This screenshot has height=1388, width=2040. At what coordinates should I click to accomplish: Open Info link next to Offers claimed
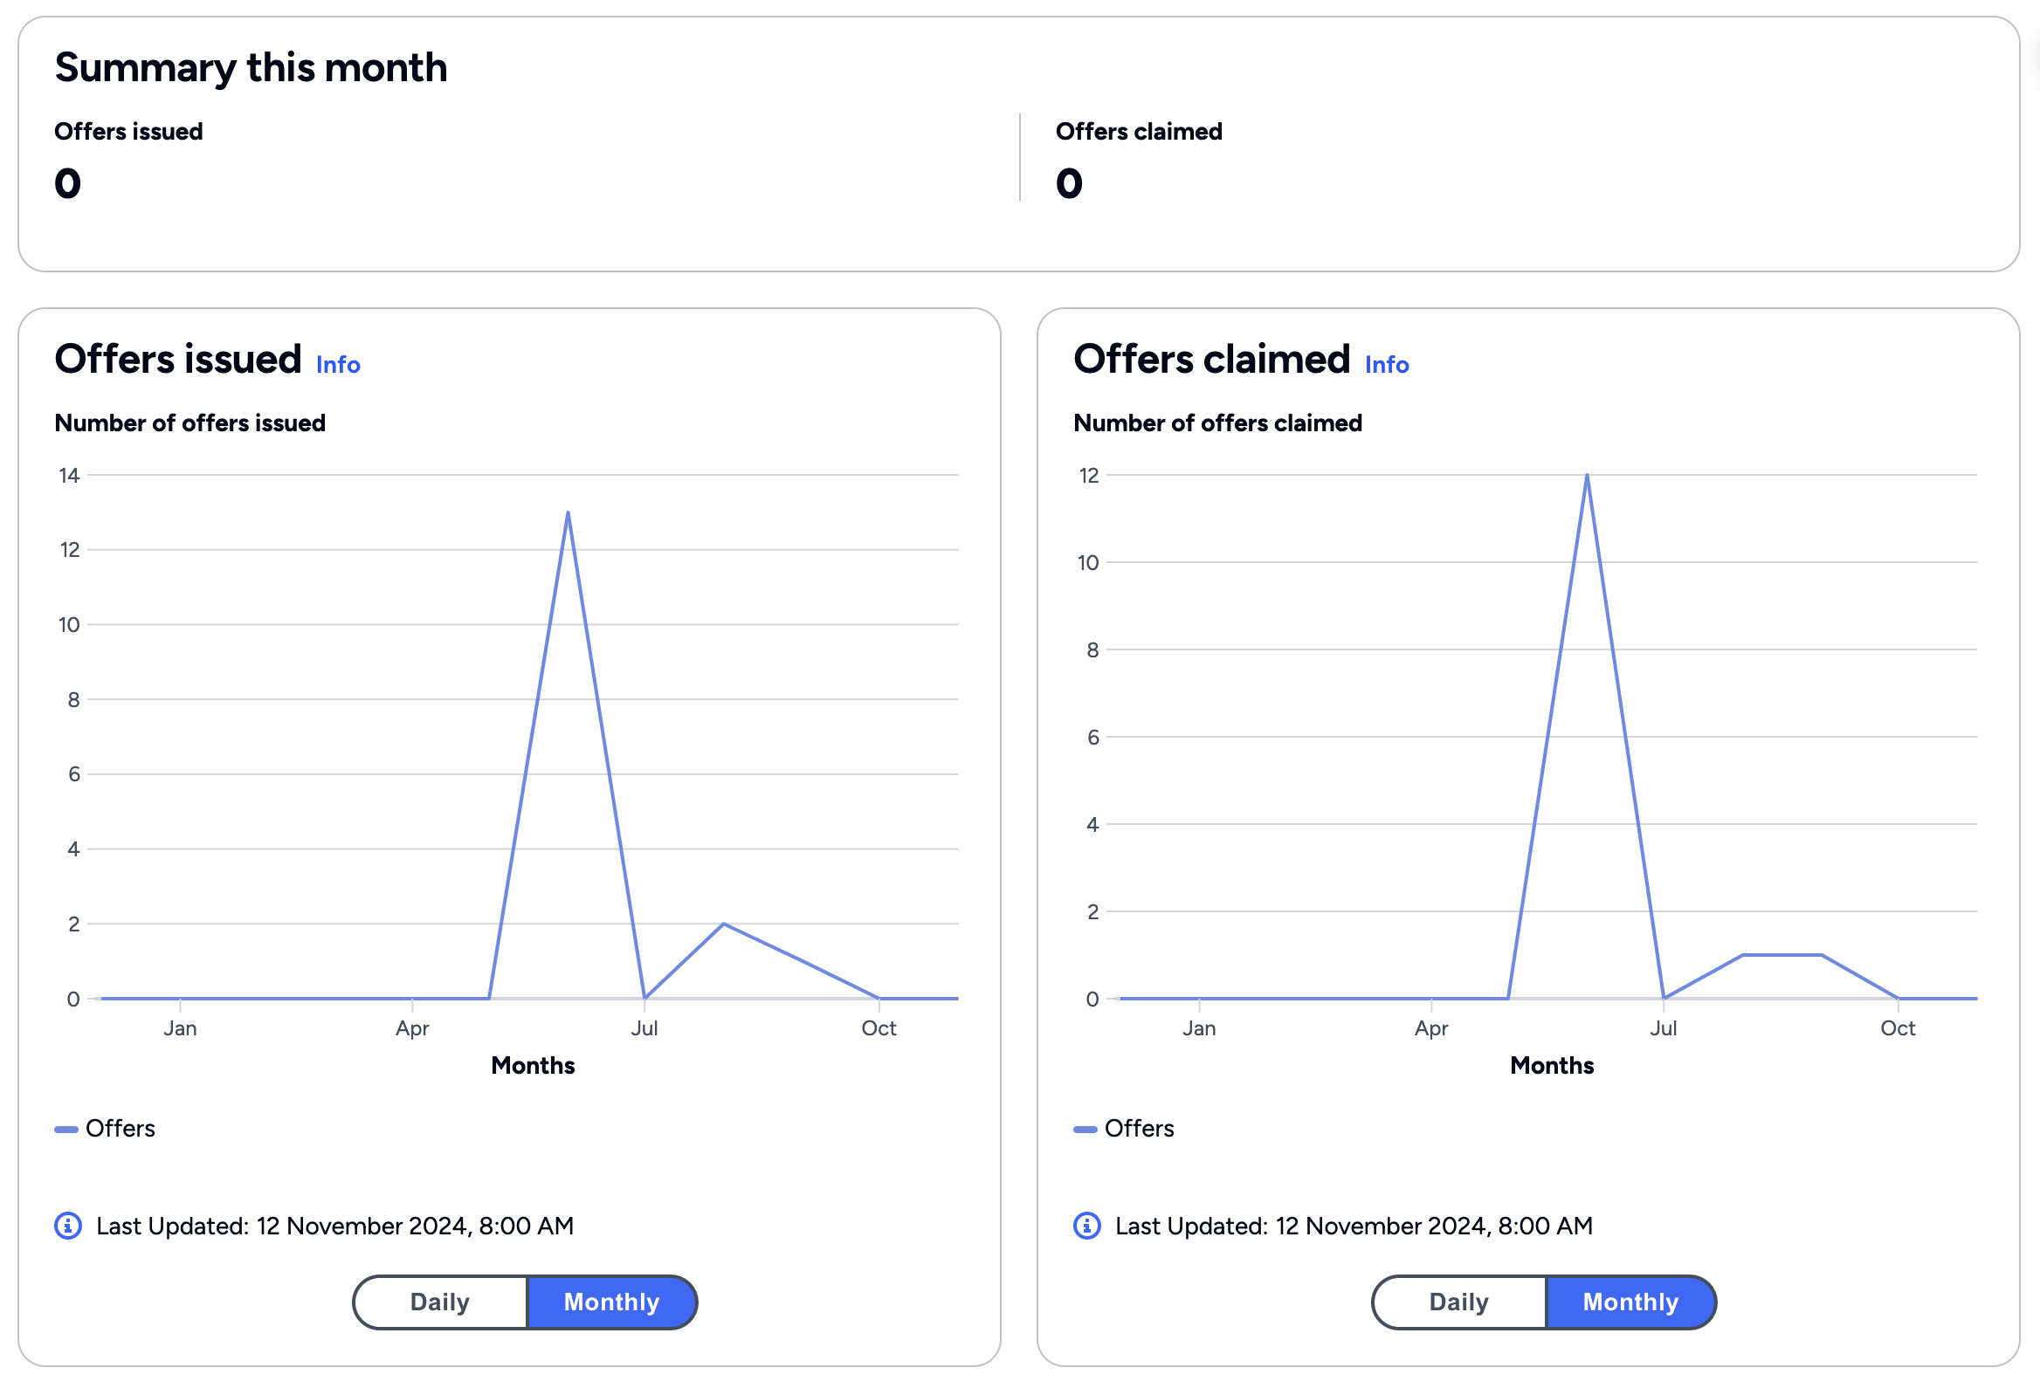(x=1387, y=365)
